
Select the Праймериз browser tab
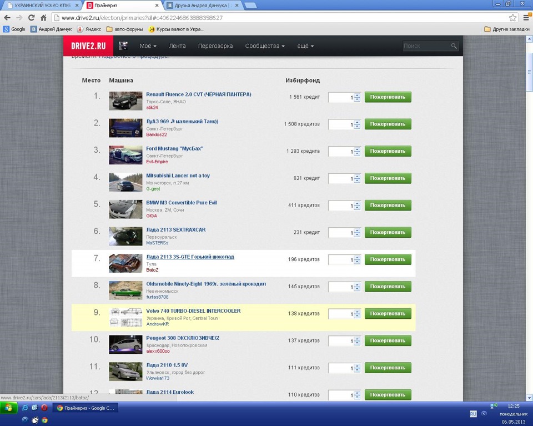tap(122, 6)
